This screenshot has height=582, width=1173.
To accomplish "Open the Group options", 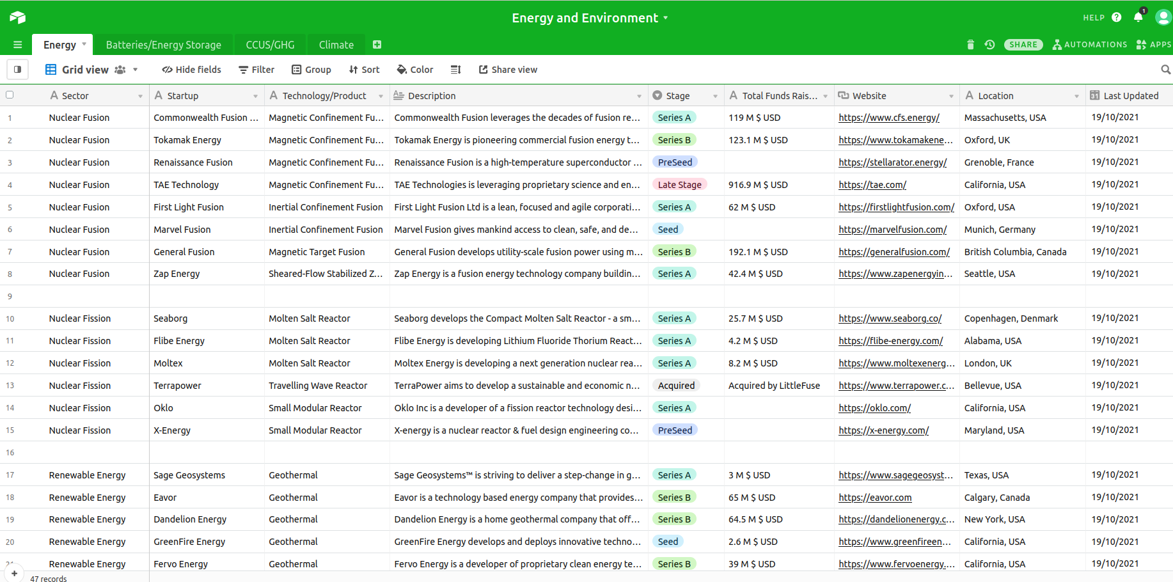I will coord(311,70).
